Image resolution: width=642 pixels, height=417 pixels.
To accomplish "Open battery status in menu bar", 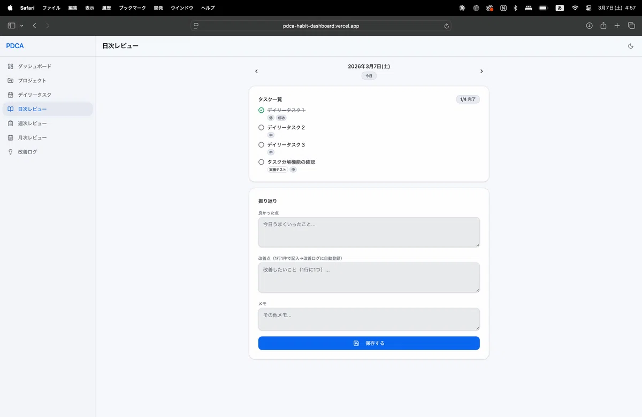I will [x=544, y=8].
